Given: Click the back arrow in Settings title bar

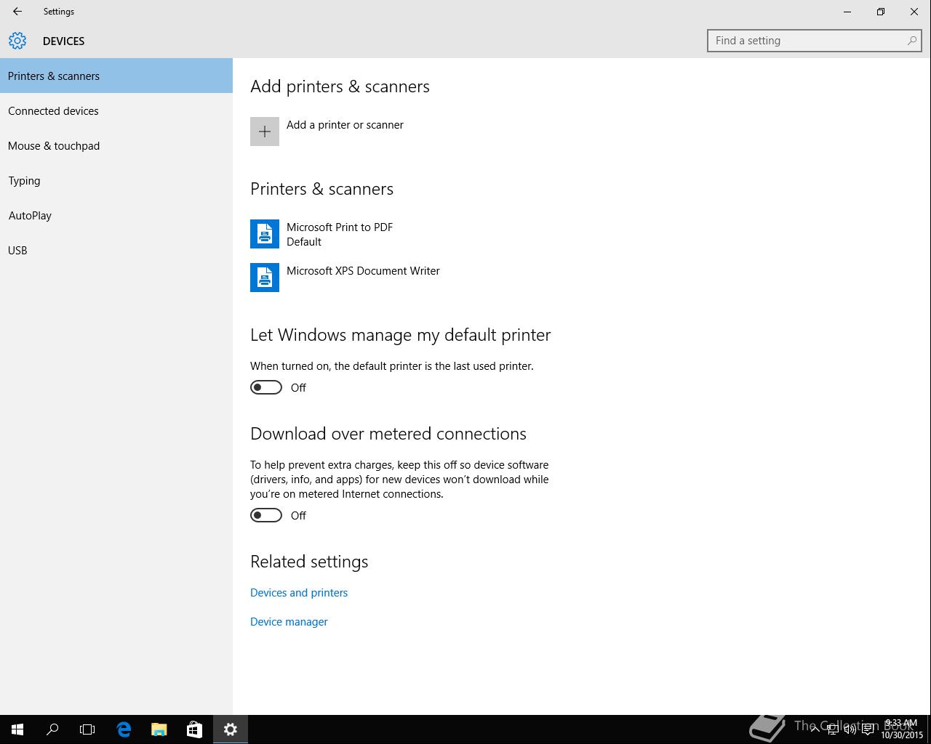Looking at the screenshot, I should point(17,12).
